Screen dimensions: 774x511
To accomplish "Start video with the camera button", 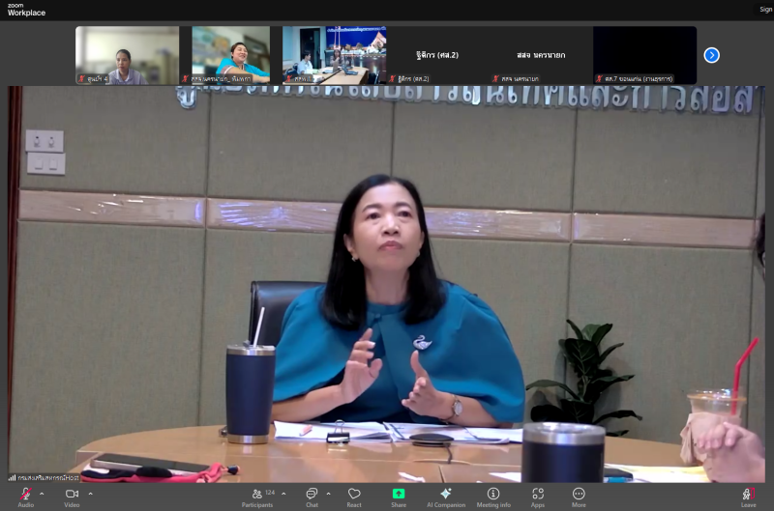I will click(72, 495).
